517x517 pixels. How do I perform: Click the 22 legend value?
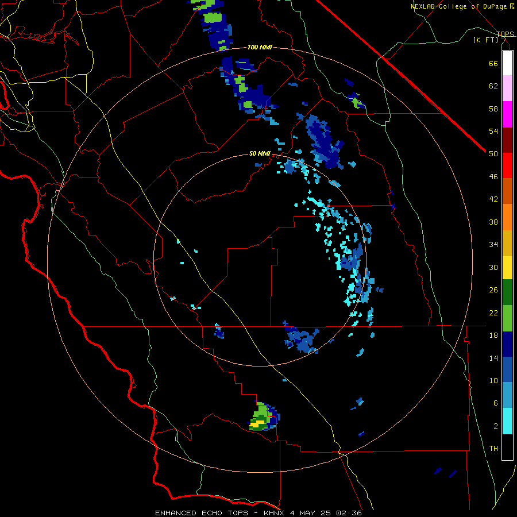[x=493, y=312]
